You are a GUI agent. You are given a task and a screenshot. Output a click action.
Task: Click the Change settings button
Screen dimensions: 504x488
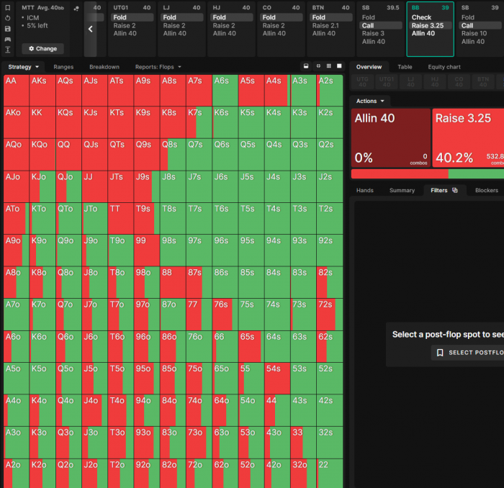[x=42, y=48]
